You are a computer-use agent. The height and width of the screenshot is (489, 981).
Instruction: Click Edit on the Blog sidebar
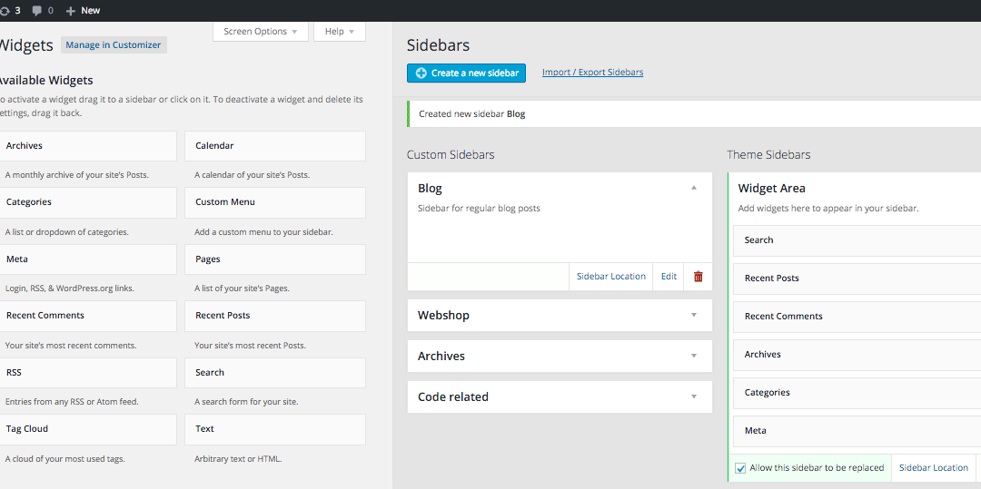coord(669,277)
